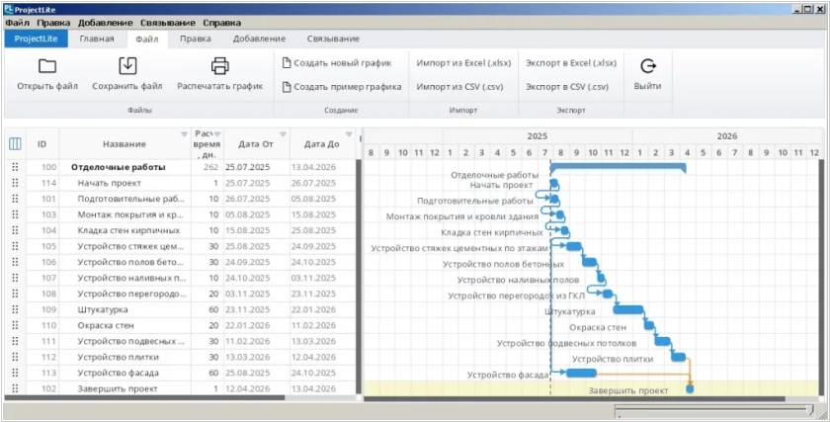Click the Сохранить файл download icon

coord(127,66)
